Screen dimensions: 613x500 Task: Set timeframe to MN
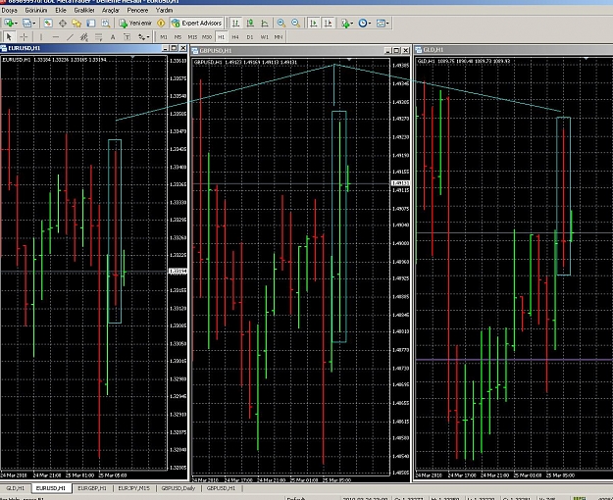278,37
